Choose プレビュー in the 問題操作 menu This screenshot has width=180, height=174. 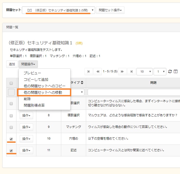32,73
